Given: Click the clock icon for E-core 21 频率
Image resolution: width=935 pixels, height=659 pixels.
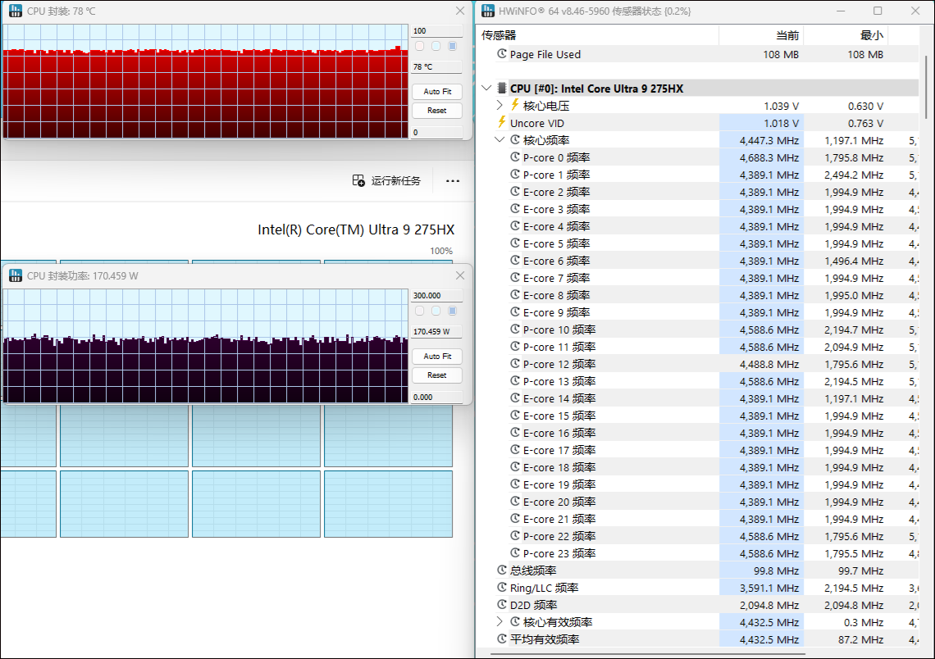Looking at the screenshot, I should [x=515, y=518].
